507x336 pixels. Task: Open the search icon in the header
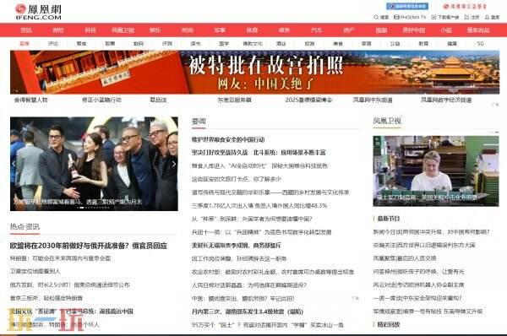tap(381, 17)
